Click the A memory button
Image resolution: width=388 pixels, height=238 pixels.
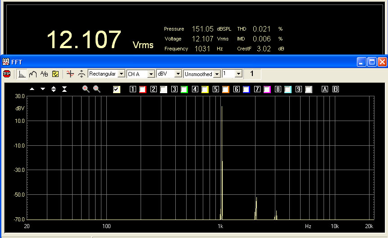pyautogui.click(x=325, y=90)
